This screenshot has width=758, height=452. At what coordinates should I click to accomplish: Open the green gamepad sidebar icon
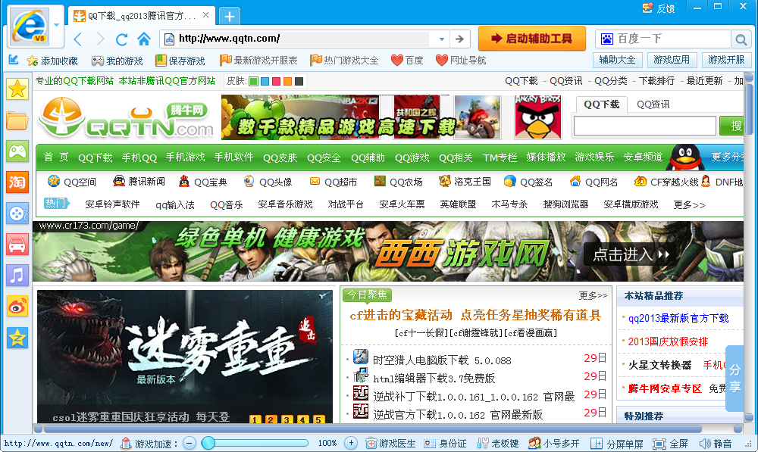[17, 151]
